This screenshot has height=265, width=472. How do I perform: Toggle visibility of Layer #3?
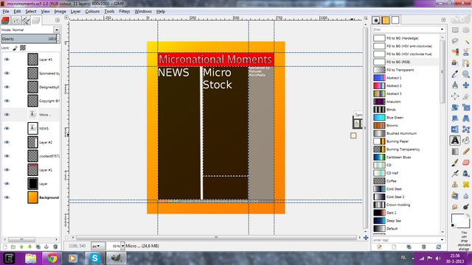[x=7, y=60]
